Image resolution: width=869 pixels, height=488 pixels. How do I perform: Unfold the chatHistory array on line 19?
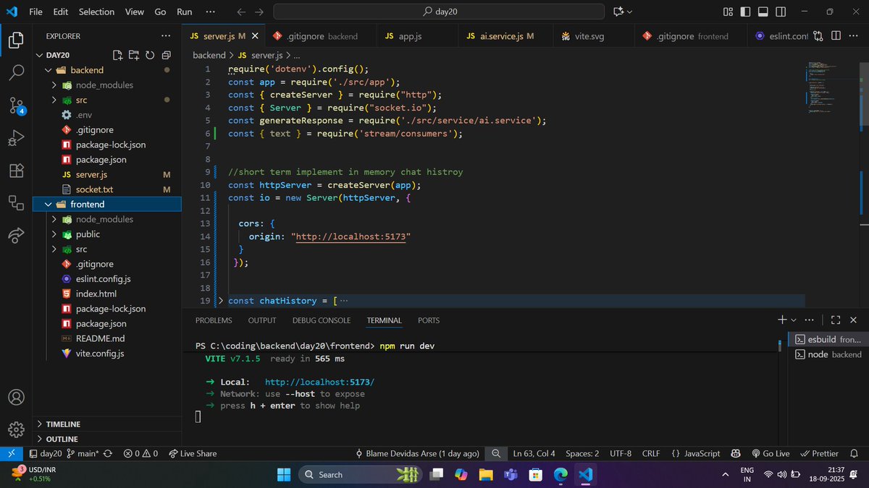point(221,301)
